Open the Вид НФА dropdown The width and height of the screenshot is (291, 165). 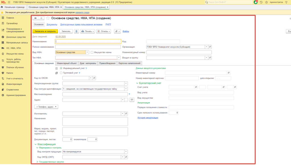click(x=87, y=52)
